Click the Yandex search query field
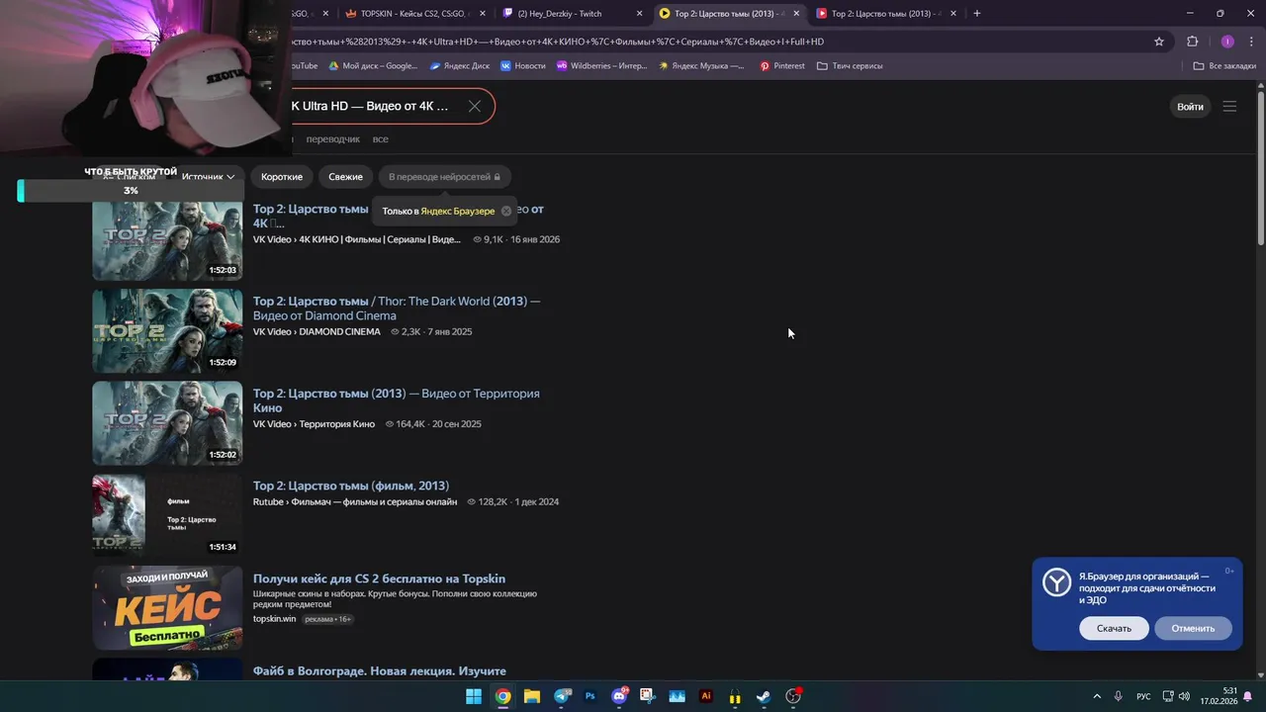This screenshot has height=712, width=1266. click(372, 106)
